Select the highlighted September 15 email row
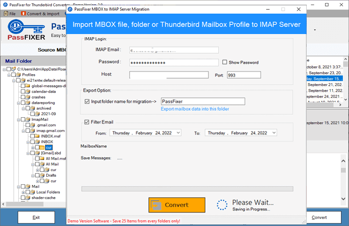 click(x=325, y=79)
